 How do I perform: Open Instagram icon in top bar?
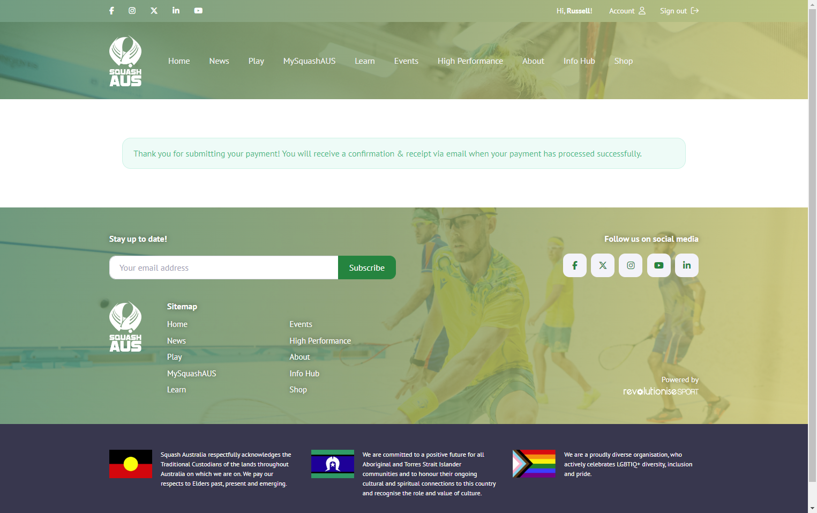(x=132, y=11)
